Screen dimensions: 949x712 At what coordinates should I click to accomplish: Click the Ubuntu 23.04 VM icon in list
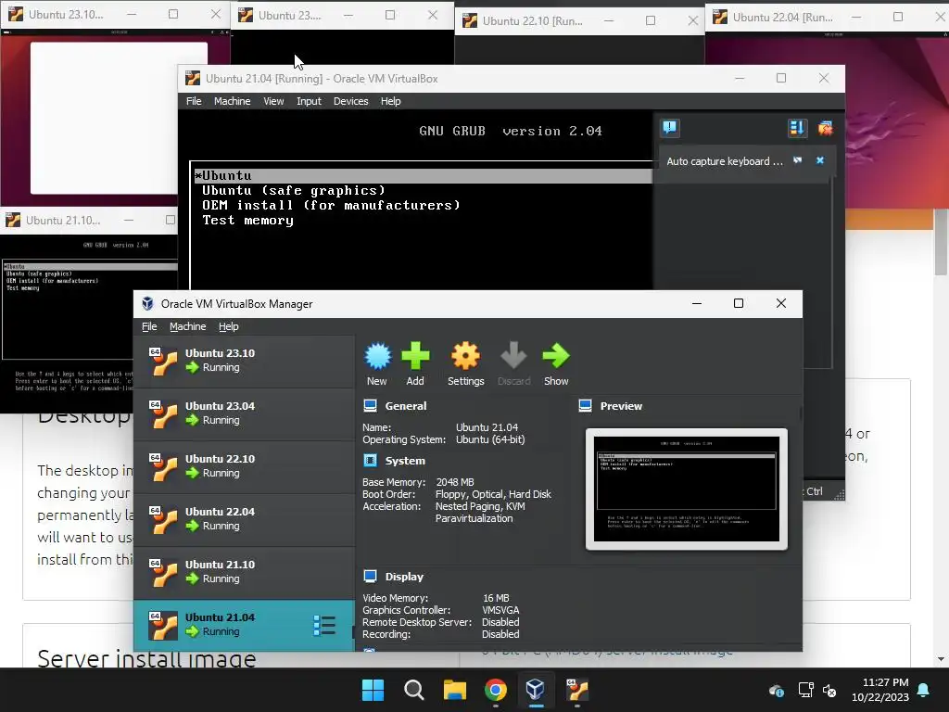[x=163, y=414]
